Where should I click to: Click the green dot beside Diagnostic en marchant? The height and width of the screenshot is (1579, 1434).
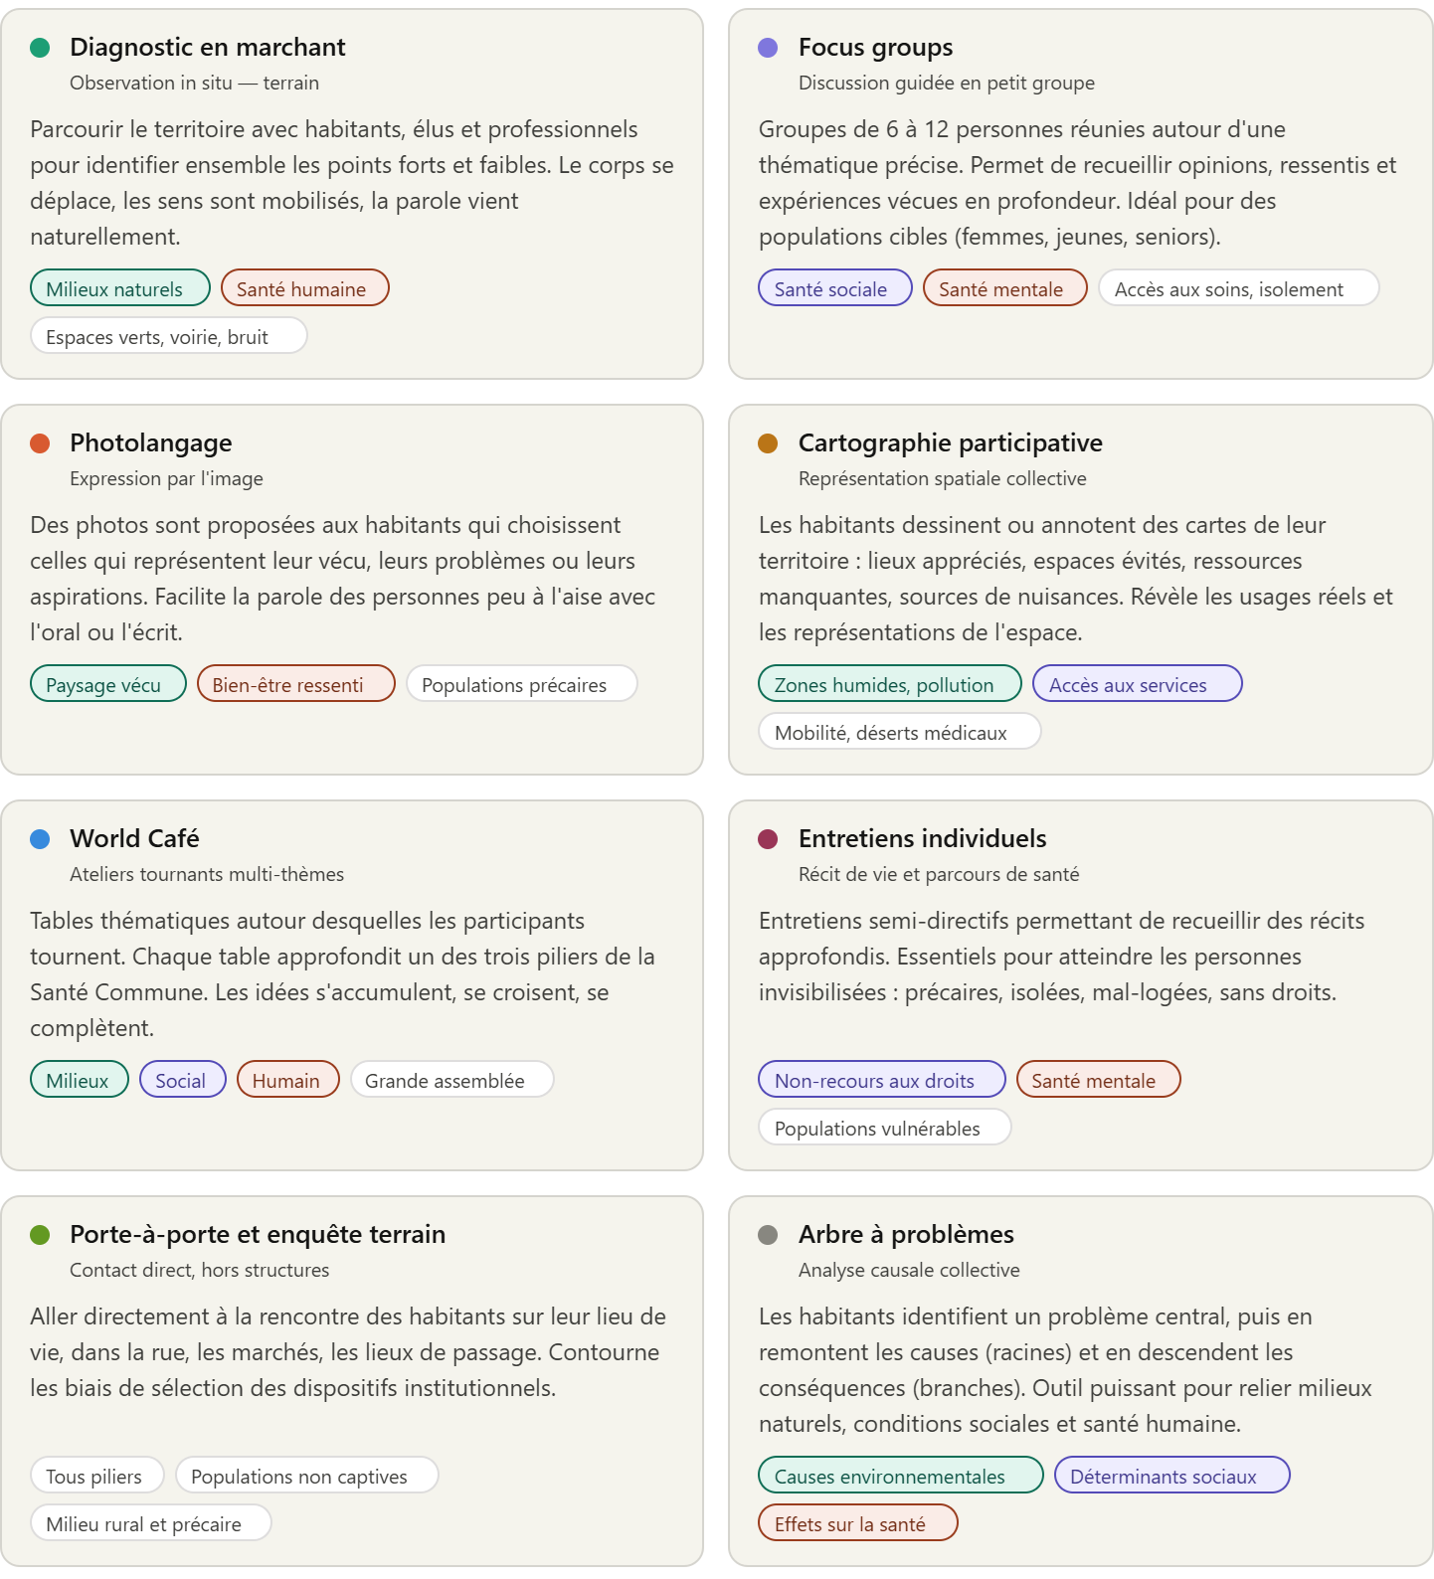pos(40,48)
